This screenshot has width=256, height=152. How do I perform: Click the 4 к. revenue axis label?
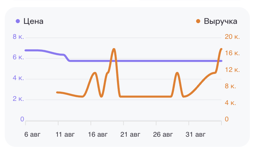pyautogui.click(x=230, y=103)
